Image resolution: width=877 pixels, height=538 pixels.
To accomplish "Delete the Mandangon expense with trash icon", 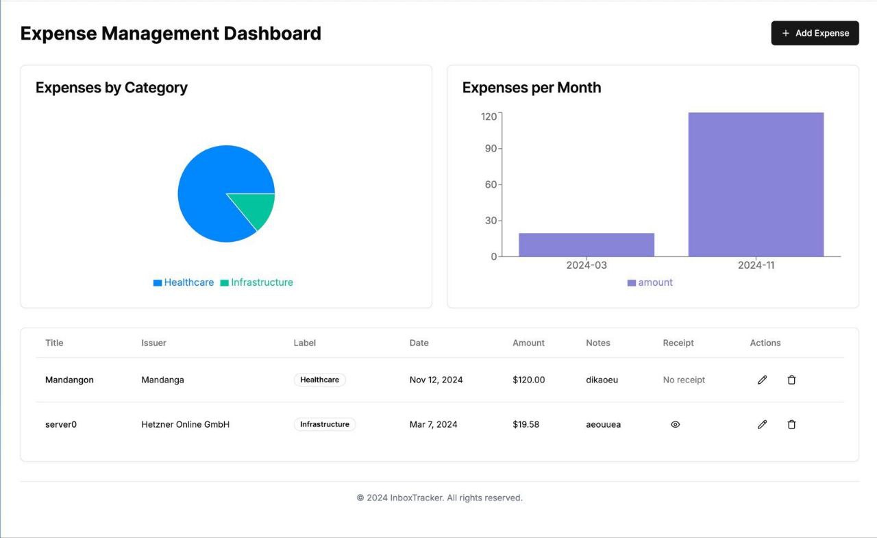I will click(x=791, y=380).
